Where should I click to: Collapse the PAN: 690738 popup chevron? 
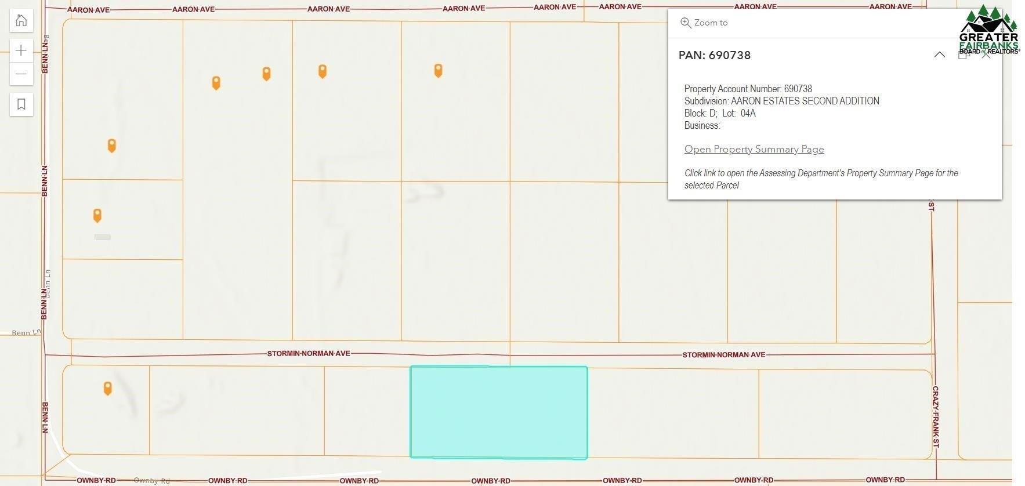coord(939,55)
